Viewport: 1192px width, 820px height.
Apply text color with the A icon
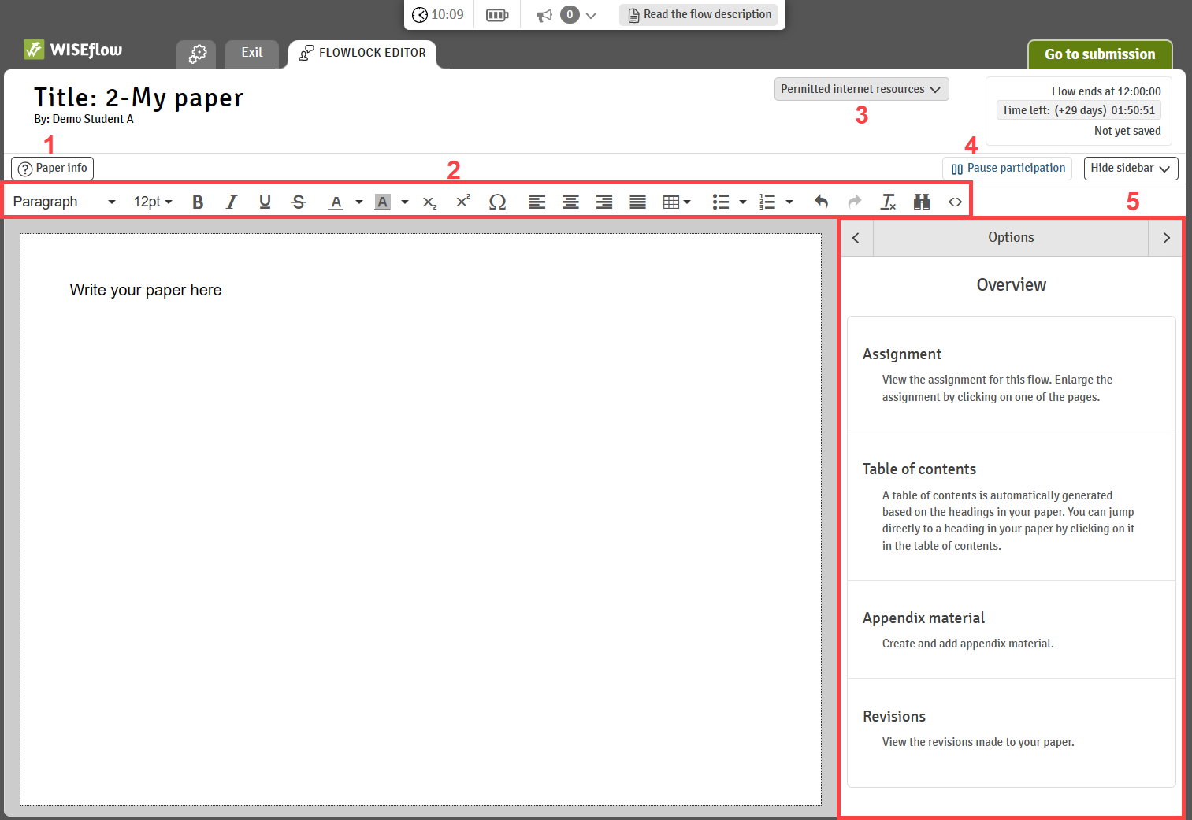pyautogui.click(x=336, y=202)
